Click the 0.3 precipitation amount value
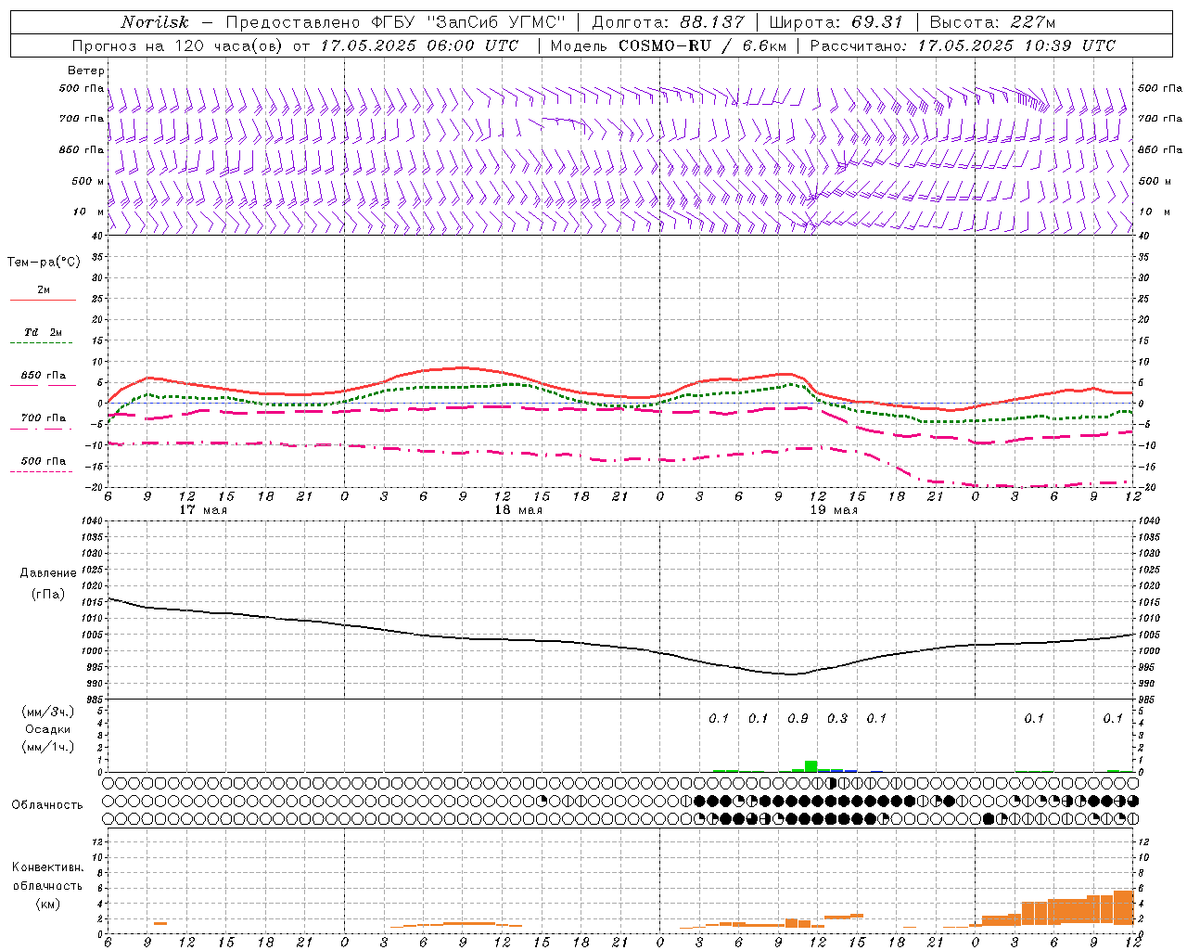This screenshot has width=1187, height=950. click(x=837, y=718)
